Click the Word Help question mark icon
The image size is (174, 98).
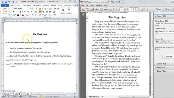pos(77,5)
